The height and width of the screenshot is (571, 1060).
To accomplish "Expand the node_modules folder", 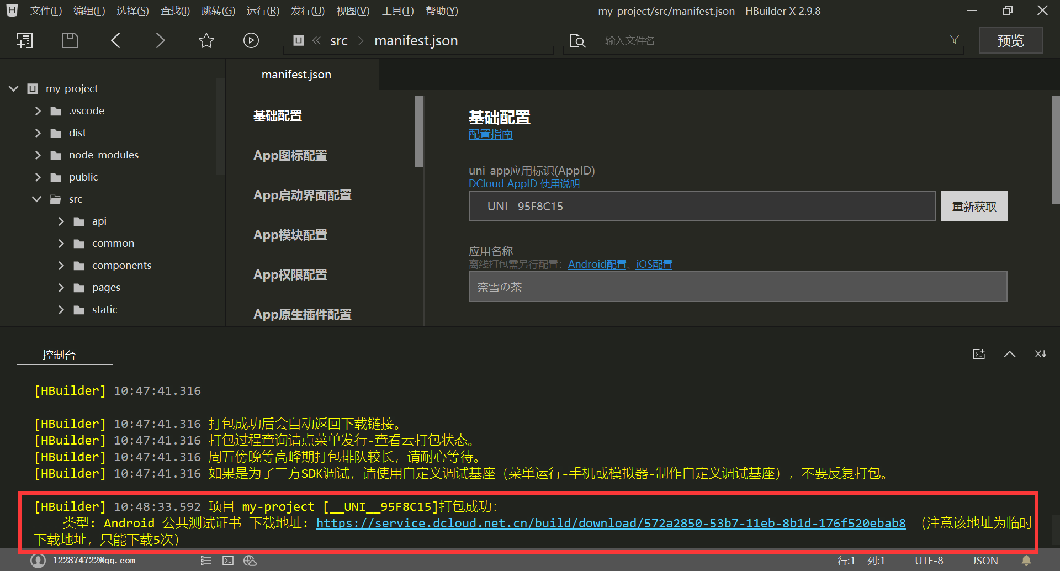I will [x=38, y=155].
